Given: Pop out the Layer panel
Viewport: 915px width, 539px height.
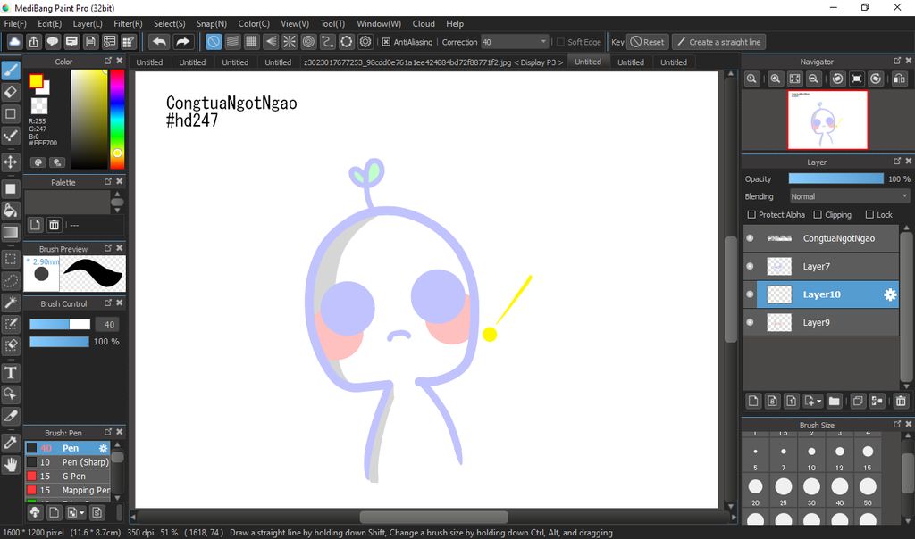Looking at the screenshot, I should pyautogui.click(x=897, y=162).
